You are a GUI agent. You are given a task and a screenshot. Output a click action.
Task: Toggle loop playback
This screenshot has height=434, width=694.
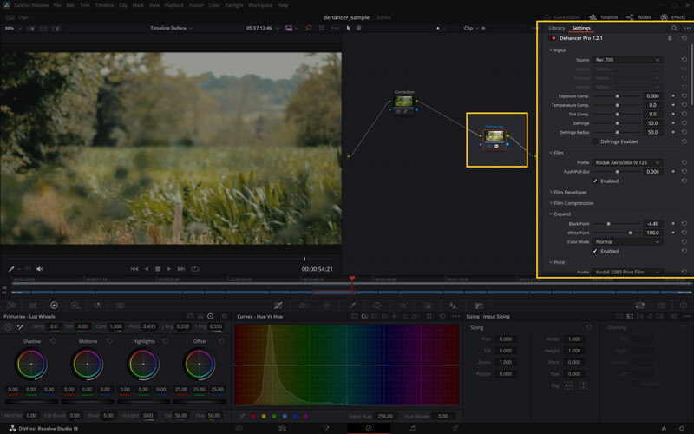point(194,269)
